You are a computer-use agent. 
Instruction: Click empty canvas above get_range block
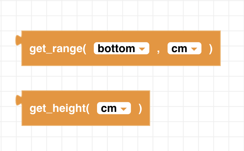point(122,15)
